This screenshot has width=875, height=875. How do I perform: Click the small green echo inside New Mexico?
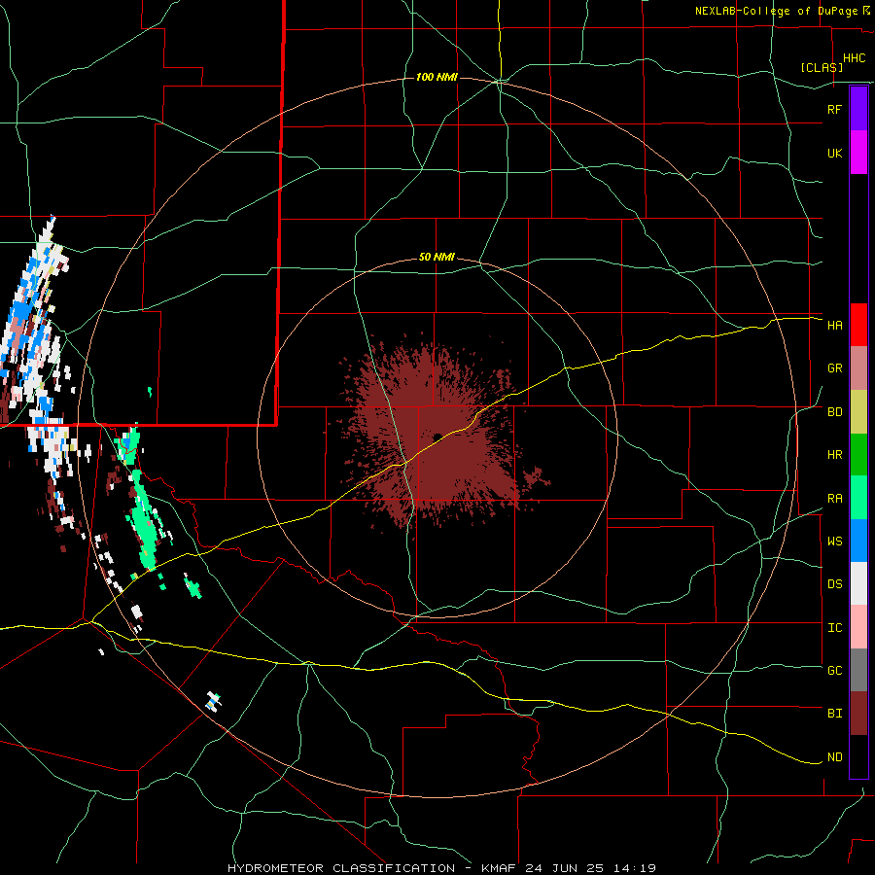pos(150,392)
